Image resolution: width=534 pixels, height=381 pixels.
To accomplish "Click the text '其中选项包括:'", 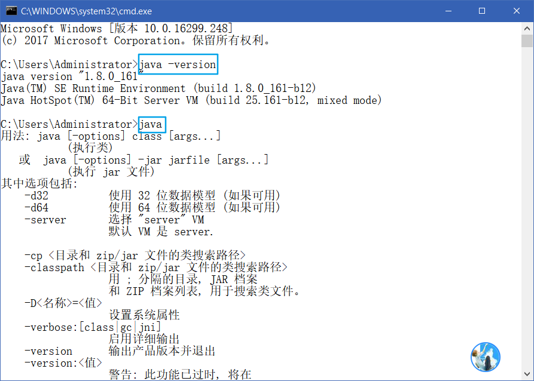I will pos(39,184).
